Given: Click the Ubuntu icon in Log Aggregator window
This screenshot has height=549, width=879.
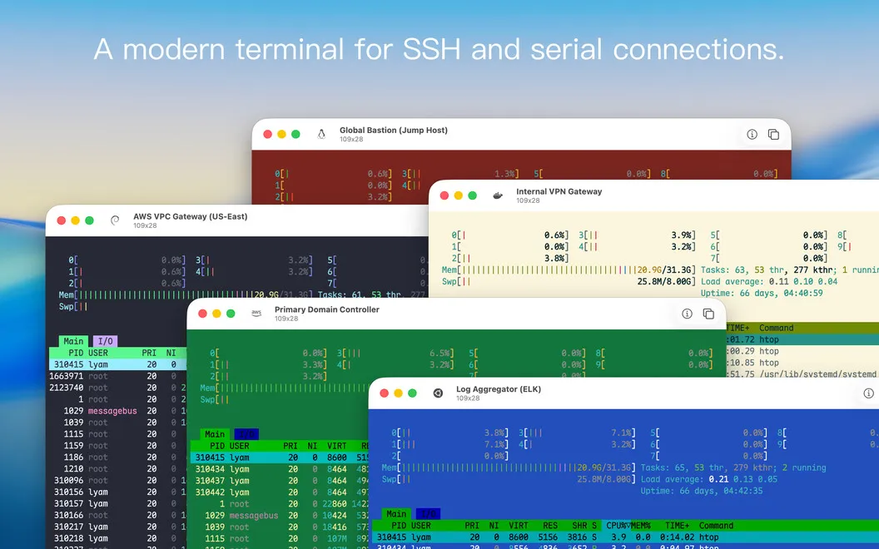Looking at the screenshot, I should coord(438,393).
